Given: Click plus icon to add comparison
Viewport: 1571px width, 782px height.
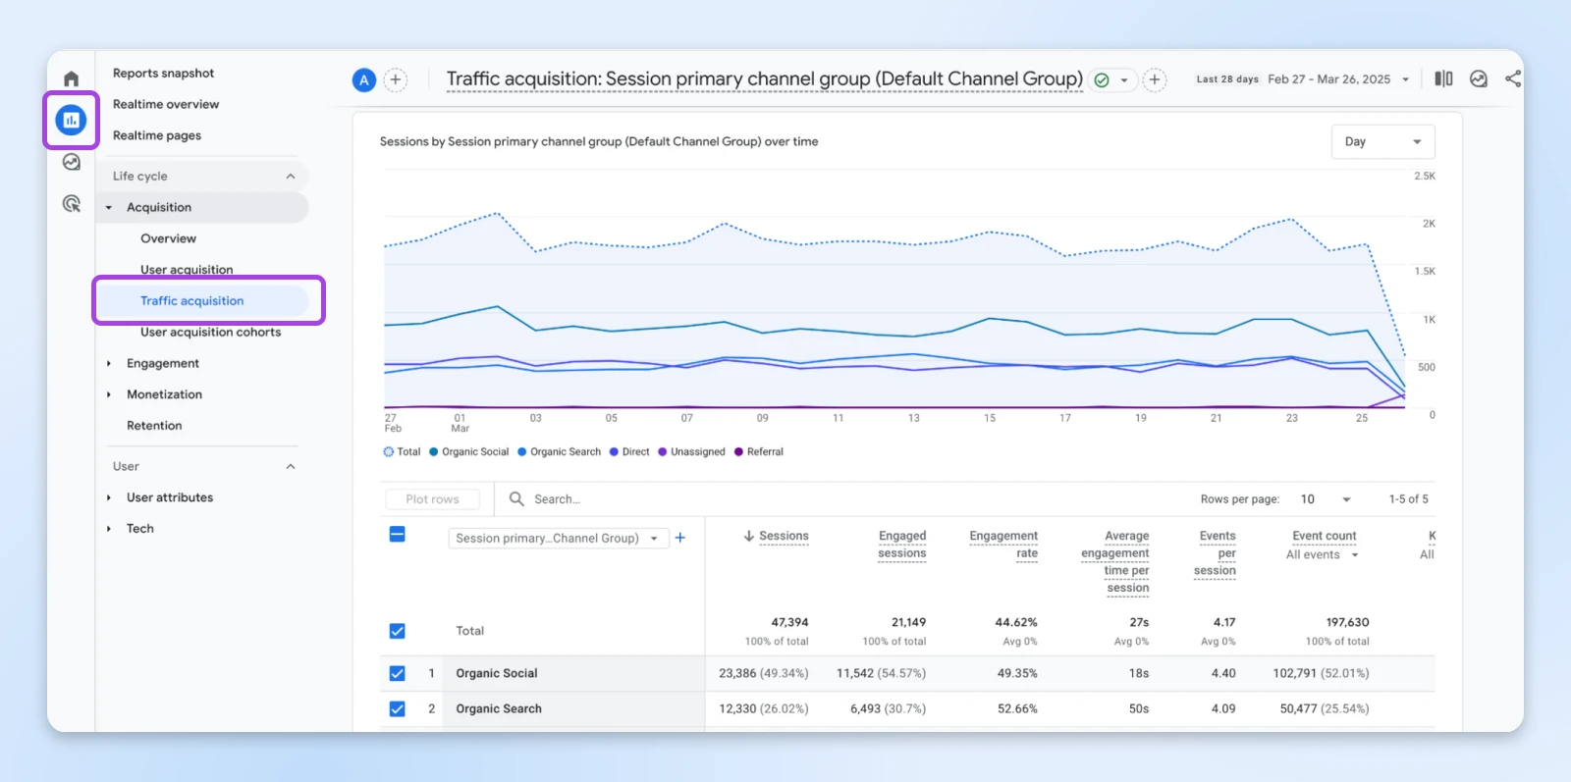Looking at the screenshot, I should [396, 79].
